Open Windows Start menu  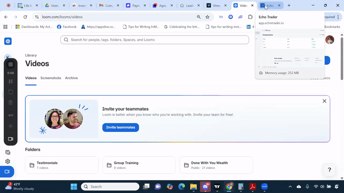[x=74, y=187]
